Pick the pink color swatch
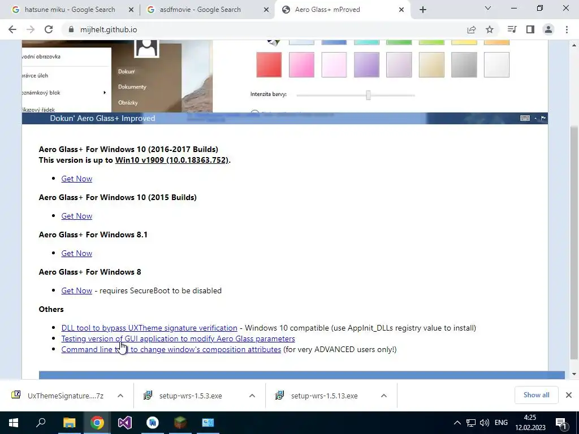The height and width of the screenshot is (434, 579). [301, 64]
